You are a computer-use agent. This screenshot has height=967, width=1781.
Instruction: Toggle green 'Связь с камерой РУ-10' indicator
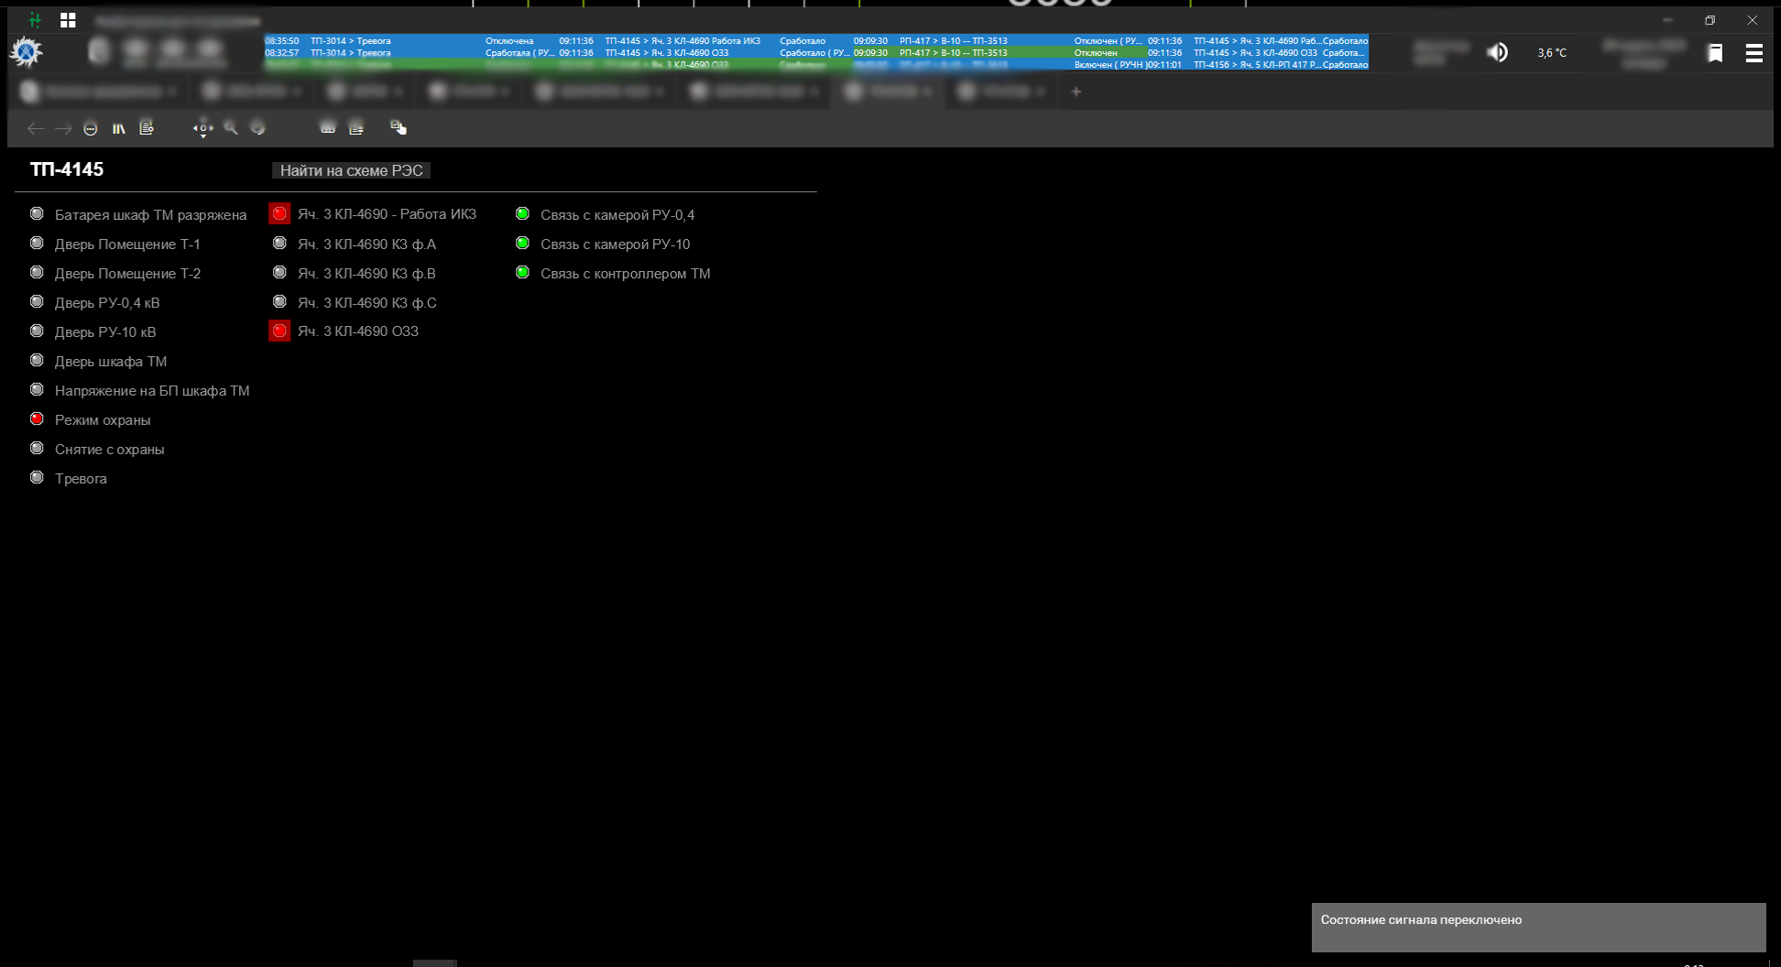[522, 243]
